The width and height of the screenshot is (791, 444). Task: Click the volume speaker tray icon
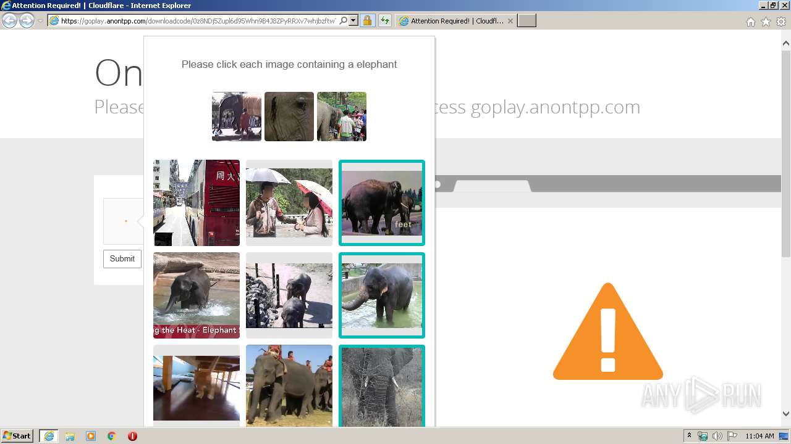pos(717,436)
